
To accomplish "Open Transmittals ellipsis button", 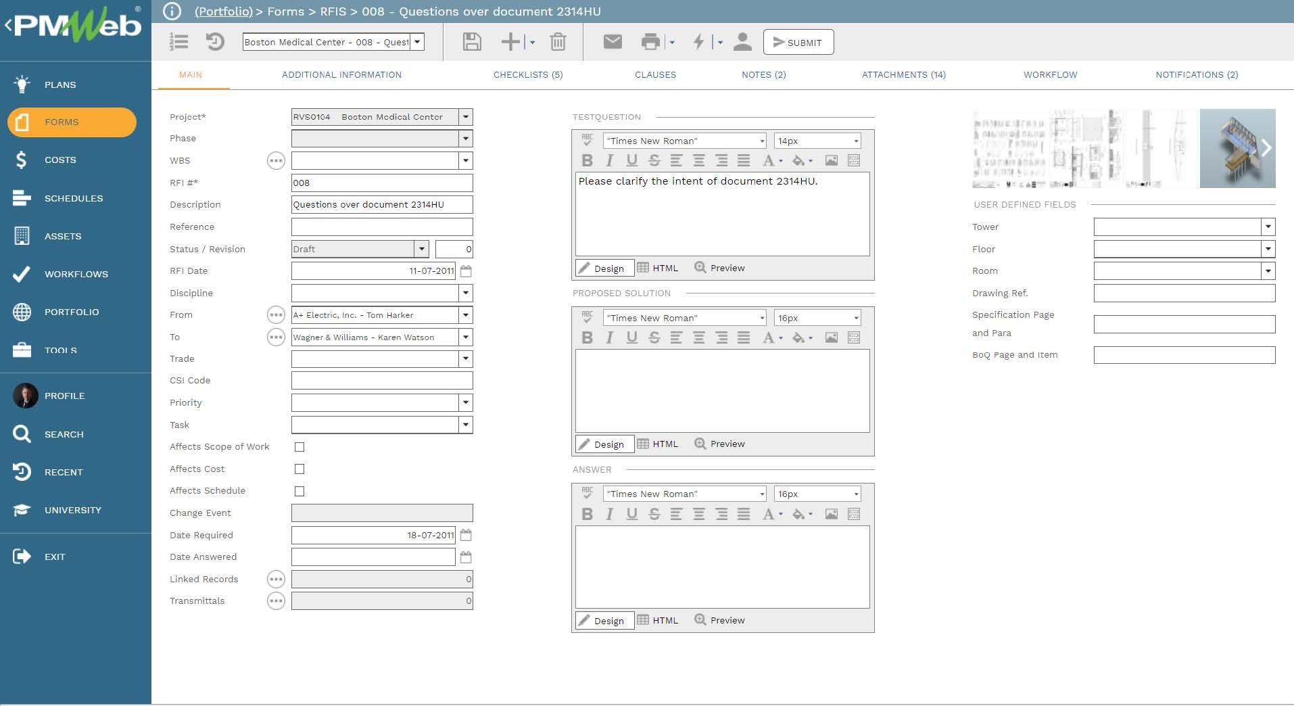I will (276, 601).
